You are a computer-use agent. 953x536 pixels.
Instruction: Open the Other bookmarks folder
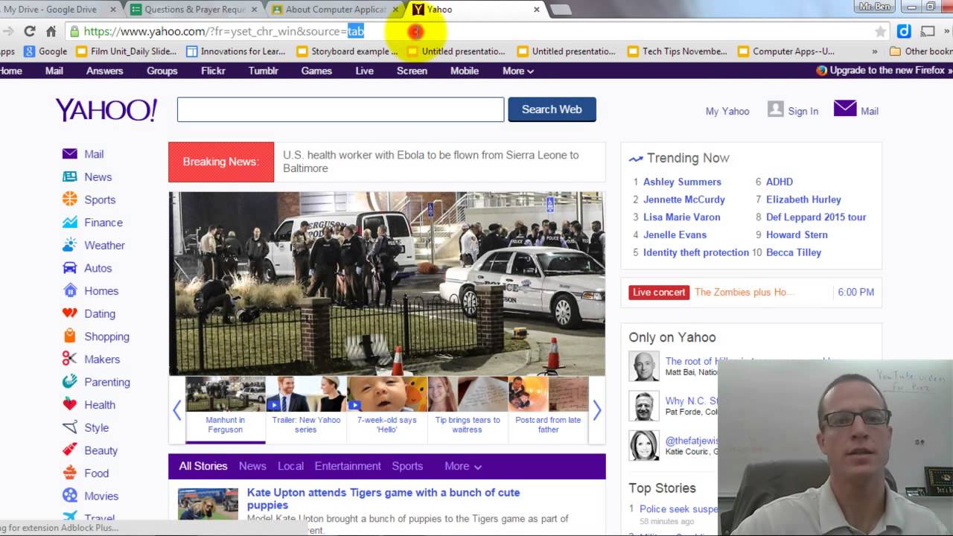921,51
